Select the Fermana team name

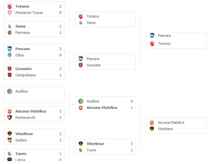click(23, 33)
